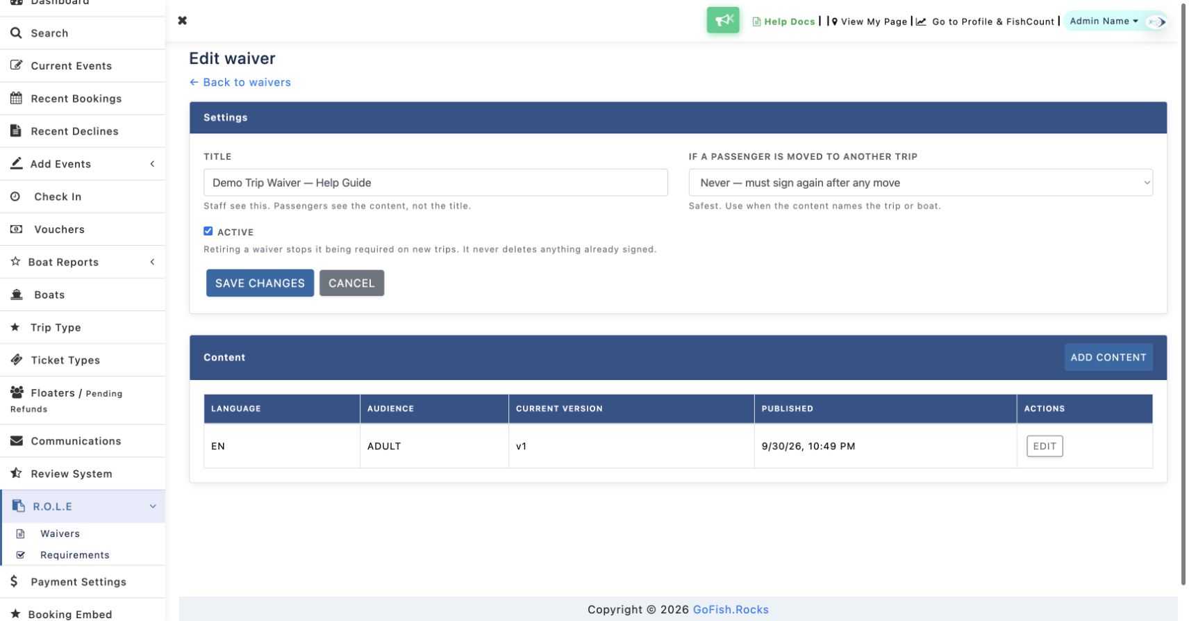Image resolution: width=1189 pixels, height=621 pixels.
Task: Click the ADULT audience cell
Action: (x=434, y=446)
